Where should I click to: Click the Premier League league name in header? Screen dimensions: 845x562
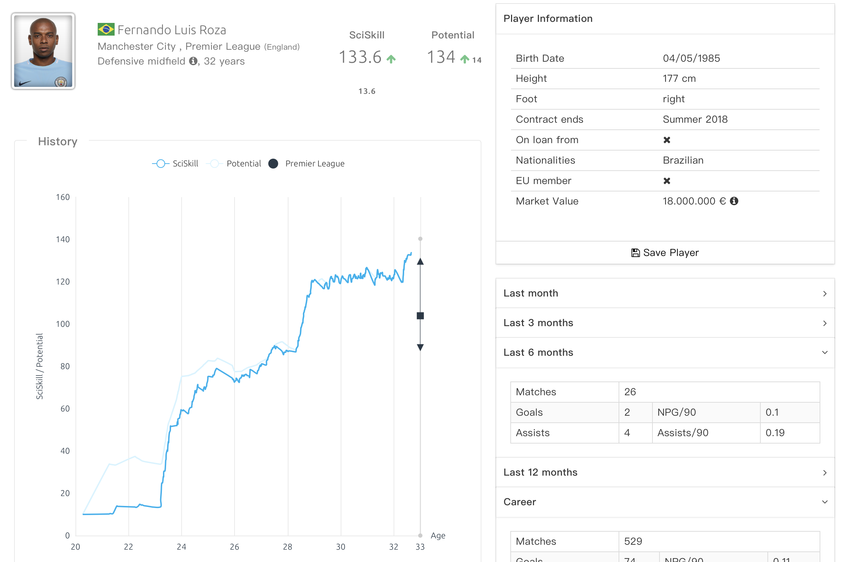[223, 46]
